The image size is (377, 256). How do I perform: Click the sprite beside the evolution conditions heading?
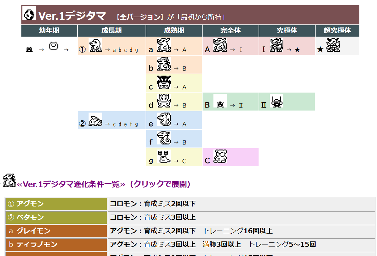pos(10,180)
